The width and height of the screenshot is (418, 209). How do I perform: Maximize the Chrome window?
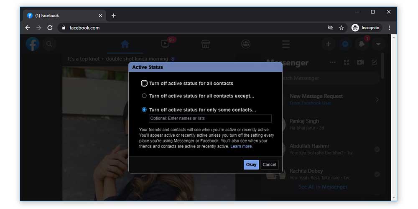pyautogui.click(x=373, y=12)
